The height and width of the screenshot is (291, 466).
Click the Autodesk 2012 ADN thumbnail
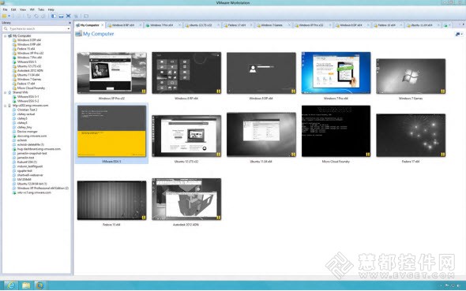coord(186,199)
